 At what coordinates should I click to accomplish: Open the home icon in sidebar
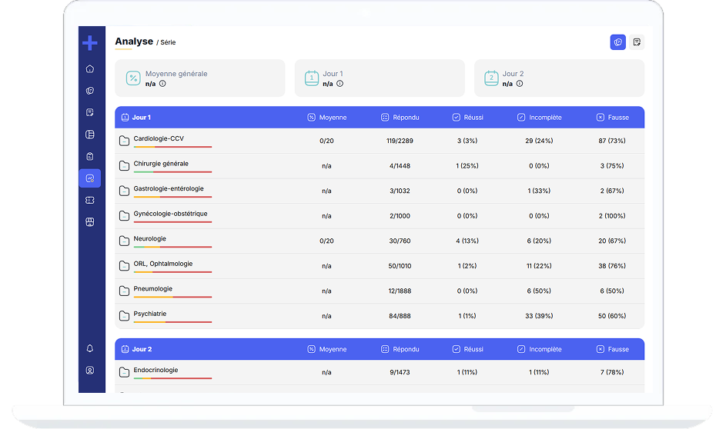click(x=90, y=69)
